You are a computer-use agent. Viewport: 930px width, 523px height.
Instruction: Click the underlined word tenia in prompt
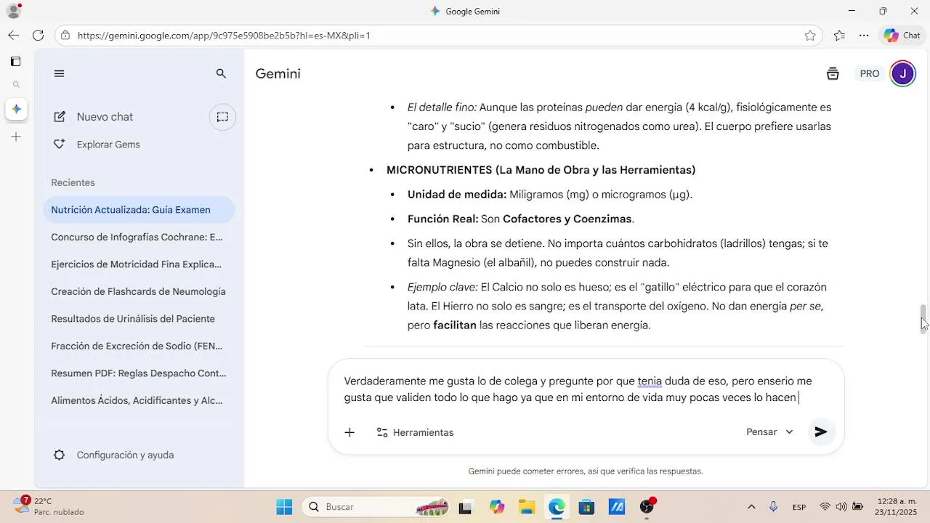tap(650, 381)
